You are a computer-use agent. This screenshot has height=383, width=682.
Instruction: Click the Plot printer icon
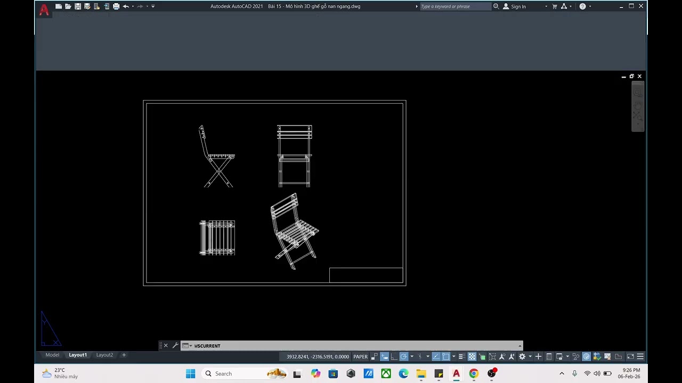116,6
